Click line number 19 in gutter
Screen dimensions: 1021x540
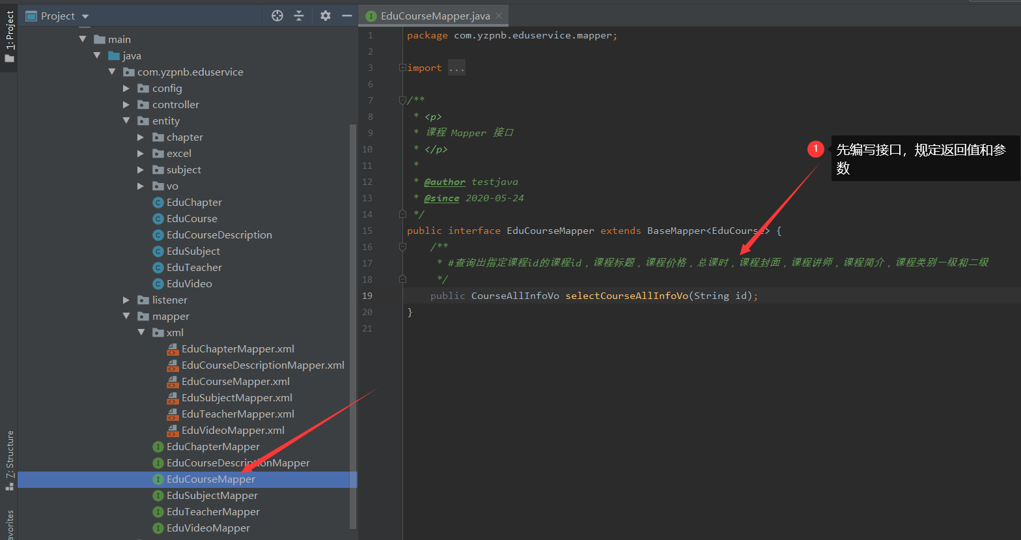tap(368, 296)
